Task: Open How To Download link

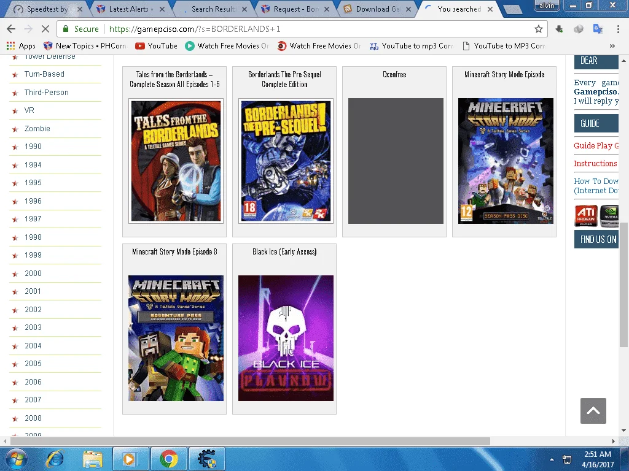Action: click(596, 186)
